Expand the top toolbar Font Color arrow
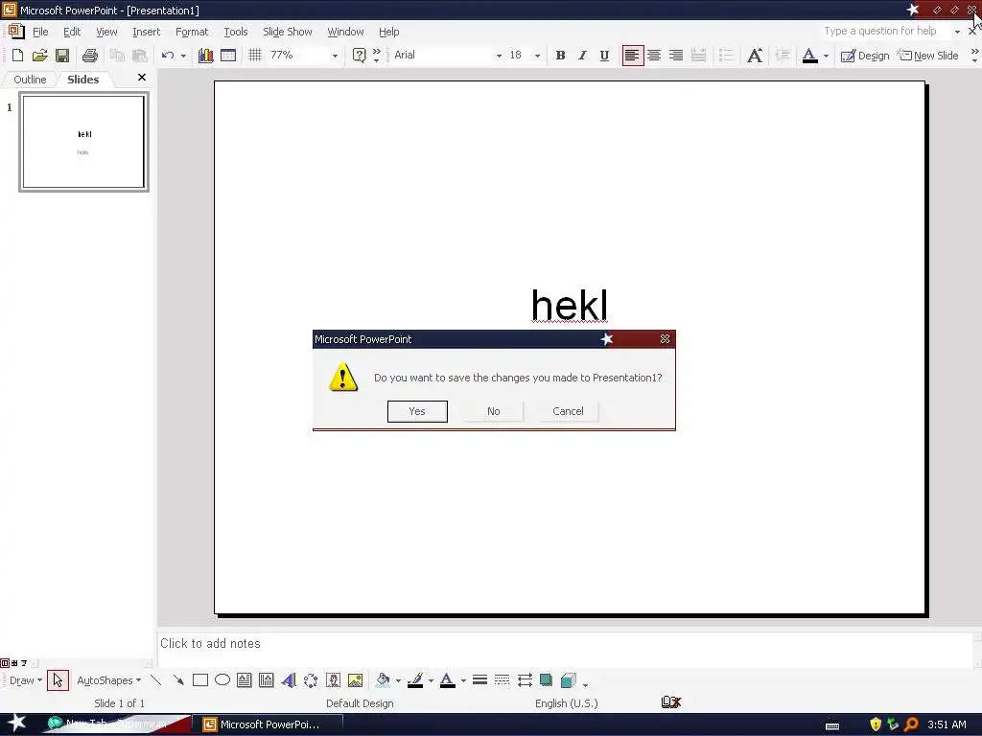This screenshot has height=736, width=982. (x=826, y=56)
